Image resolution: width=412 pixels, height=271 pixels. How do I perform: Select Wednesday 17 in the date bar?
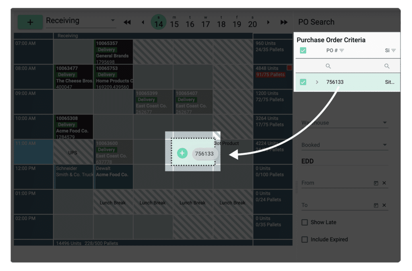coord(206,22)
